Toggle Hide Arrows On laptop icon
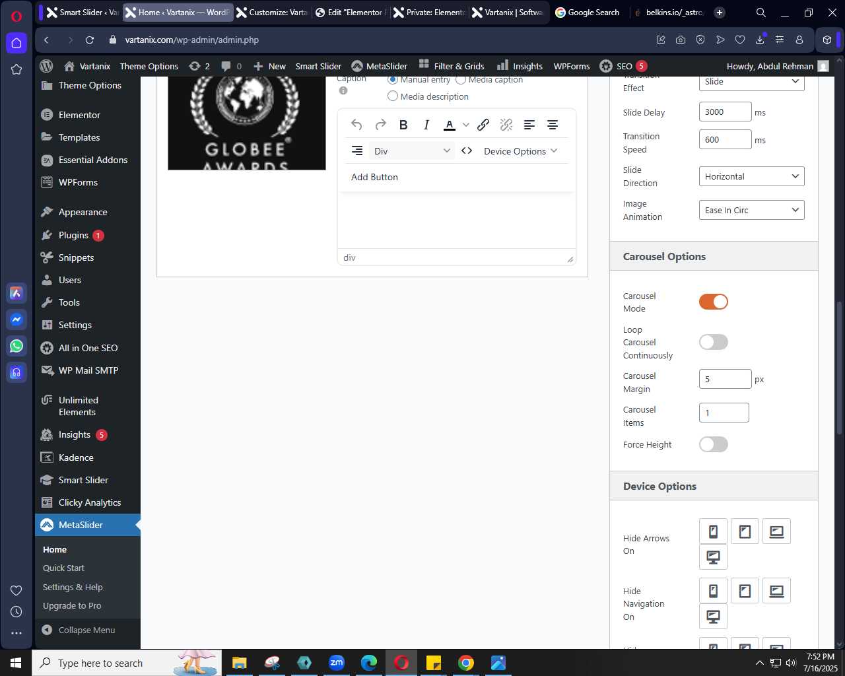Screen dimensions: 845x676 pos(776,531)
